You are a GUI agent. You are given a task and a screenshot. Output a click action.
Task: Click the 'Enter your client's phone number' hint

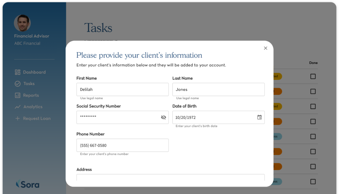pyautogui.click(x=104, y=154)
